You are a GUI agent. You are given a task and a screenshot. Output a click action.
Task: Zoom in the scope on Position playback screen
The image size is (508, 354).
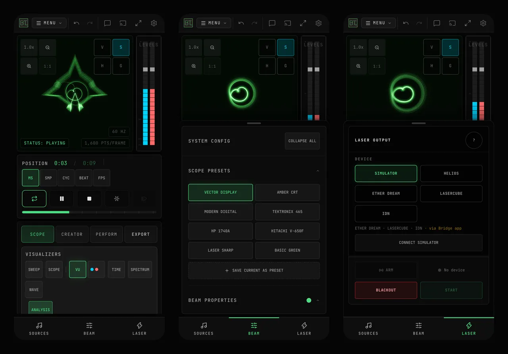pos(29,66)
